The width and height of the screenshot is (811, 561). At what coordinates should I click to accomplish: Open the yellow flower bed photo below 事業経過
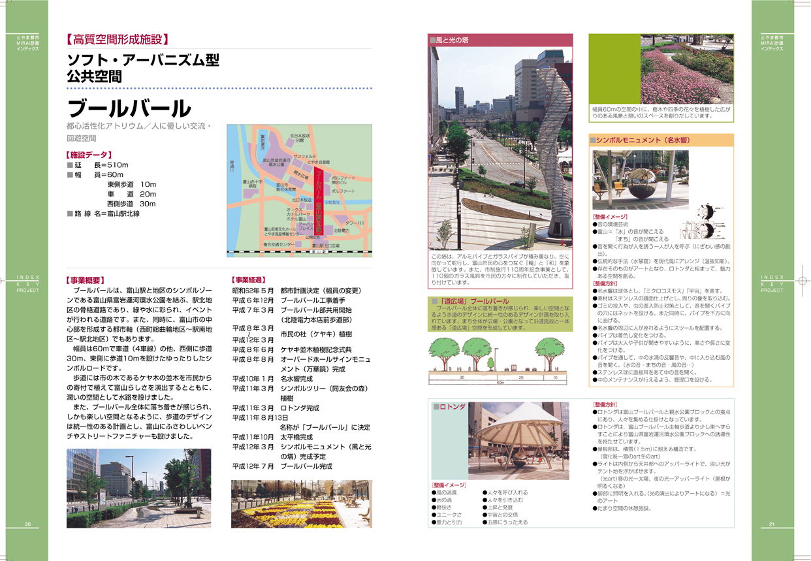click(302, 504)
